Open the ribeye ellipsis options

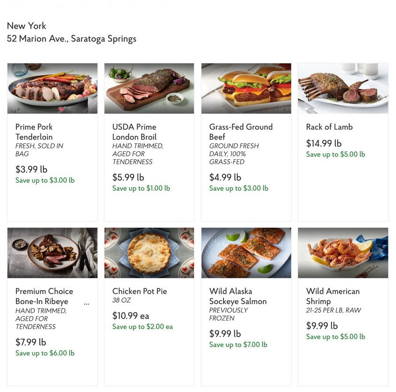pyautogui.click(x=87, y=303)
